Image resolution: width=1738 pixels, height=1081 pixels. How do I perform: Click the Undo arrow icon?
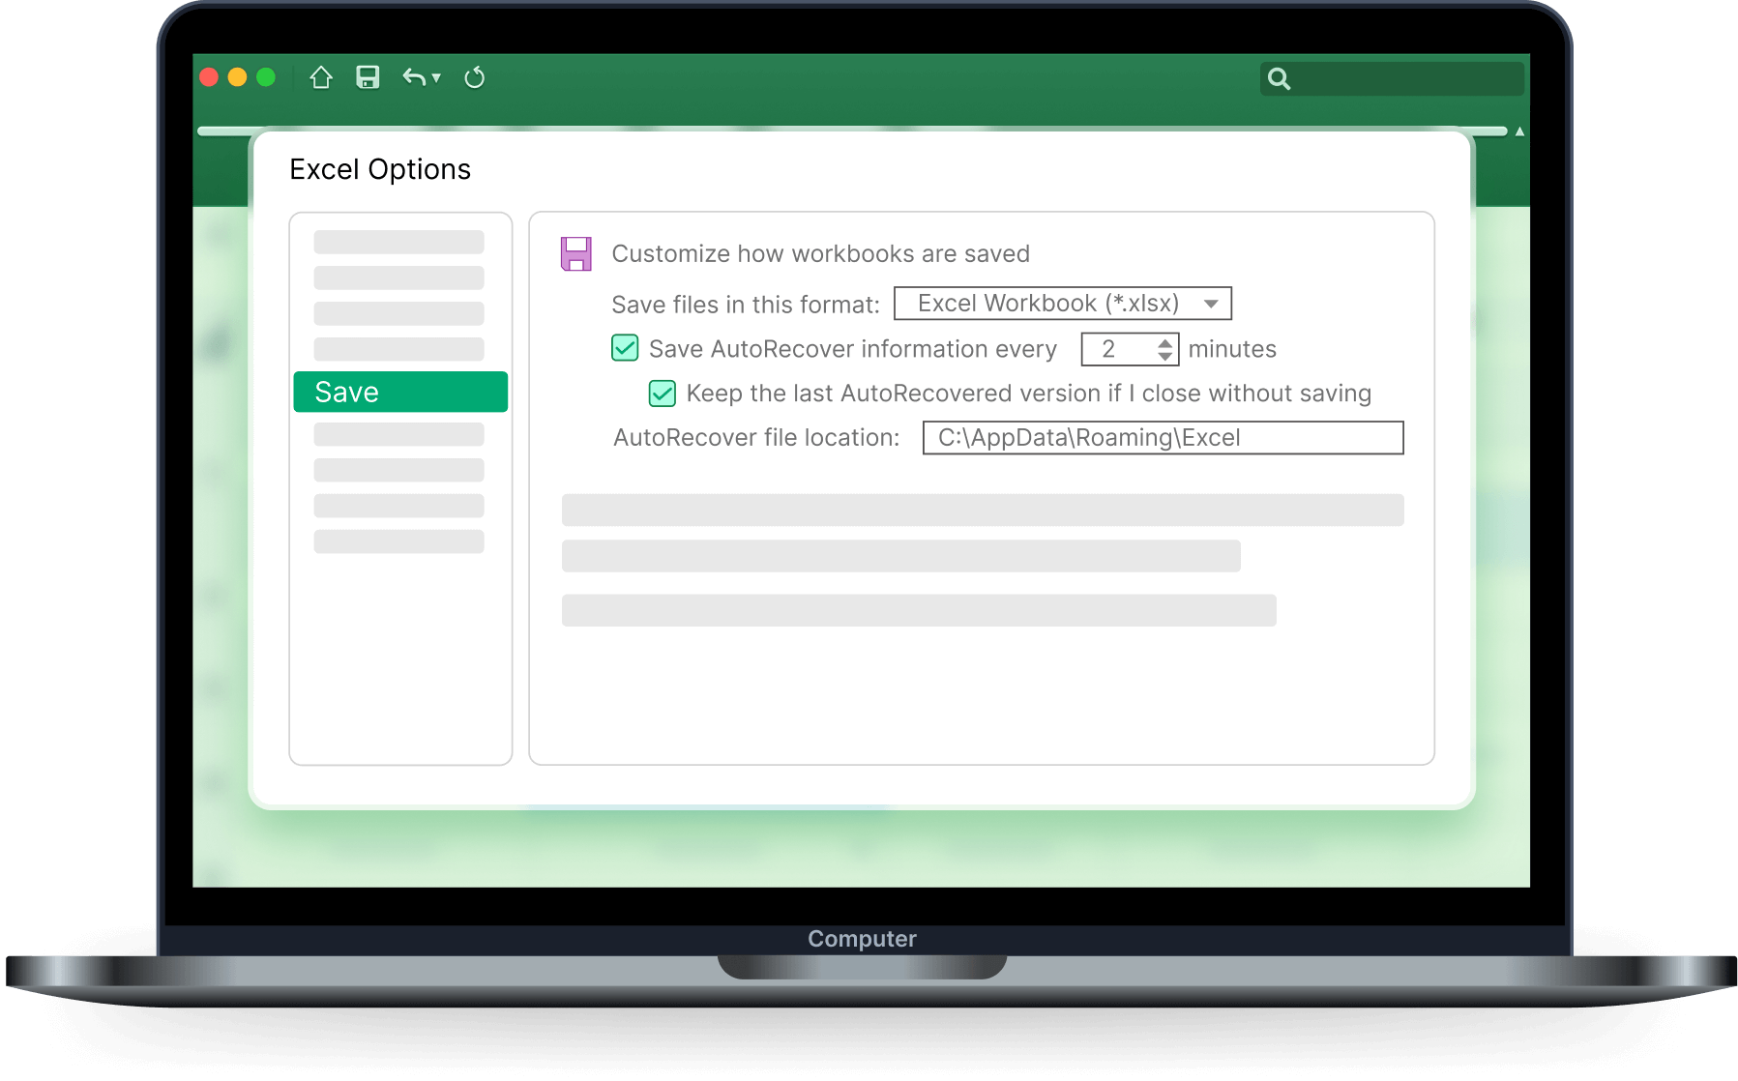click(414, 76)
